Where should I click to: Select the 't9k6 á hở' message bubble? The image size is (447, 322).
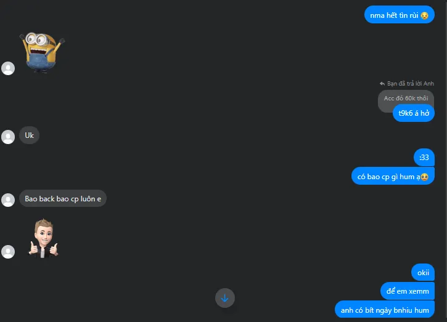pyautogui.click(x=413, y=113)
